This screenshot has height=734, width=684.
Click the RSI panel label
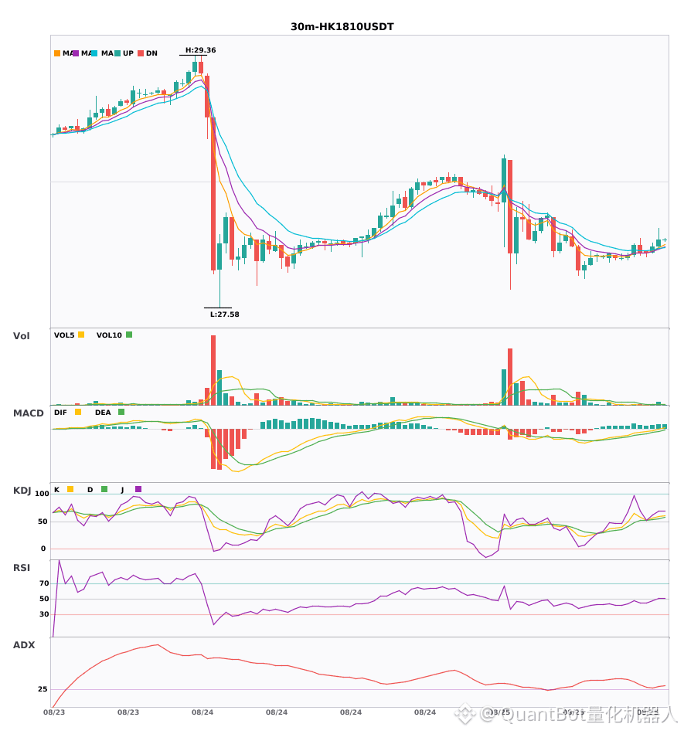22,568
